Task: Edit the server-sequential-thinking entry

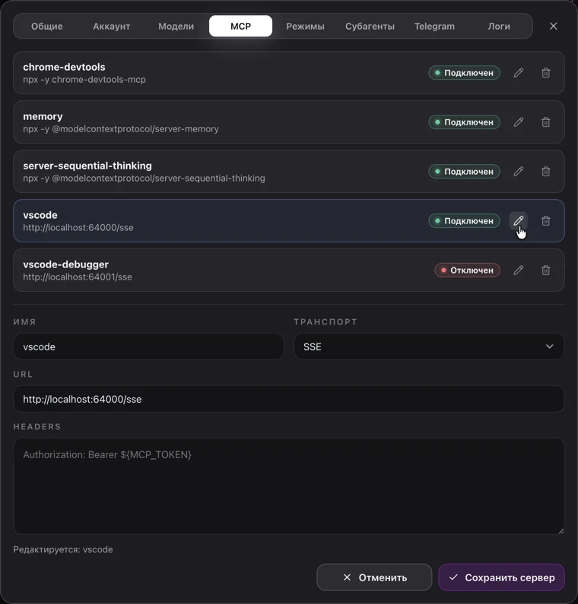Action: pyautogui.click(x=518, y=172)
